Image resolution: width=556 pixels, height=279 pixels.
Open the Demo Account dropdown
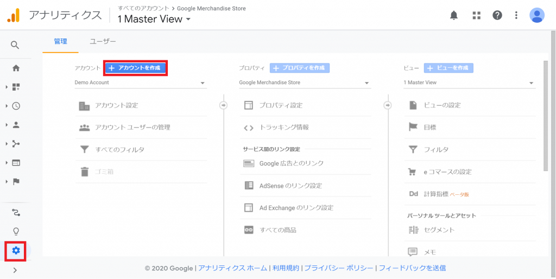pos(141,83)
